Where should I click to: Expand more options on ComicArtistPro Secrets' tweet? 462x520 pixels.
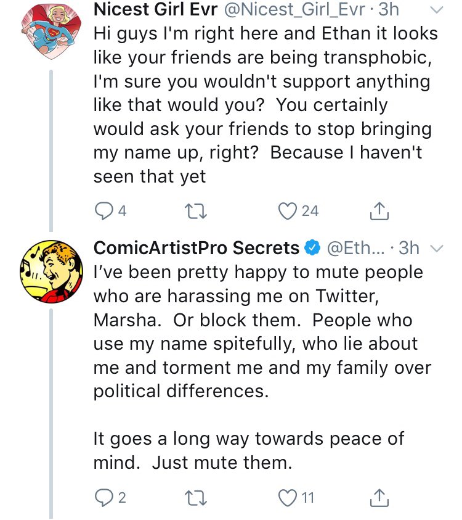pyautogui.click(x=435, y=249)
